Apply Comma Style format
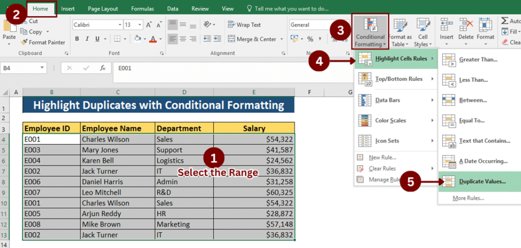The width and height of the screenshot is (521, 248). click(320, 39)
